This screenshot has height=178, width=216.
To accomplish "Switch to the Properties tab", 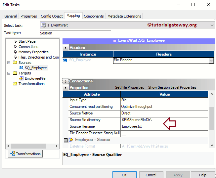I will 29,16.
